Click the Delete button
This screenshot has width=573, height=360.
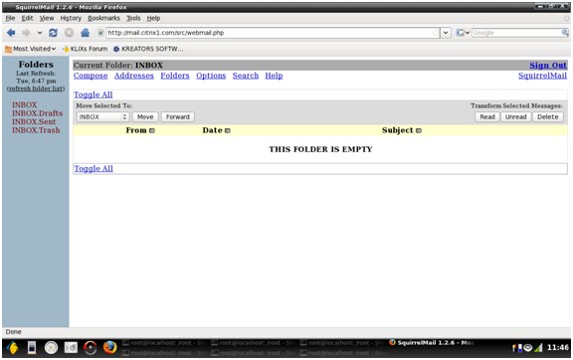click(x=547, y=117)
